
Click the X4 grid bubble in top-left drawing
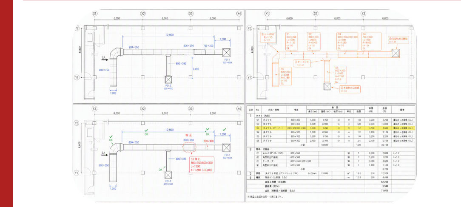(239, 14)
